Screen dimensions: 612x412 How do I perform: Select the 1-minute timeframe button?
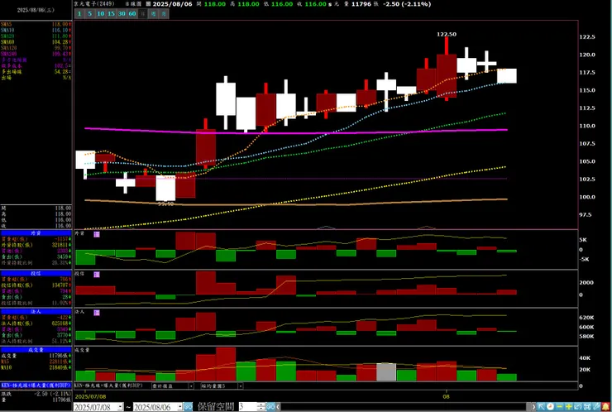tap(79, 14)
